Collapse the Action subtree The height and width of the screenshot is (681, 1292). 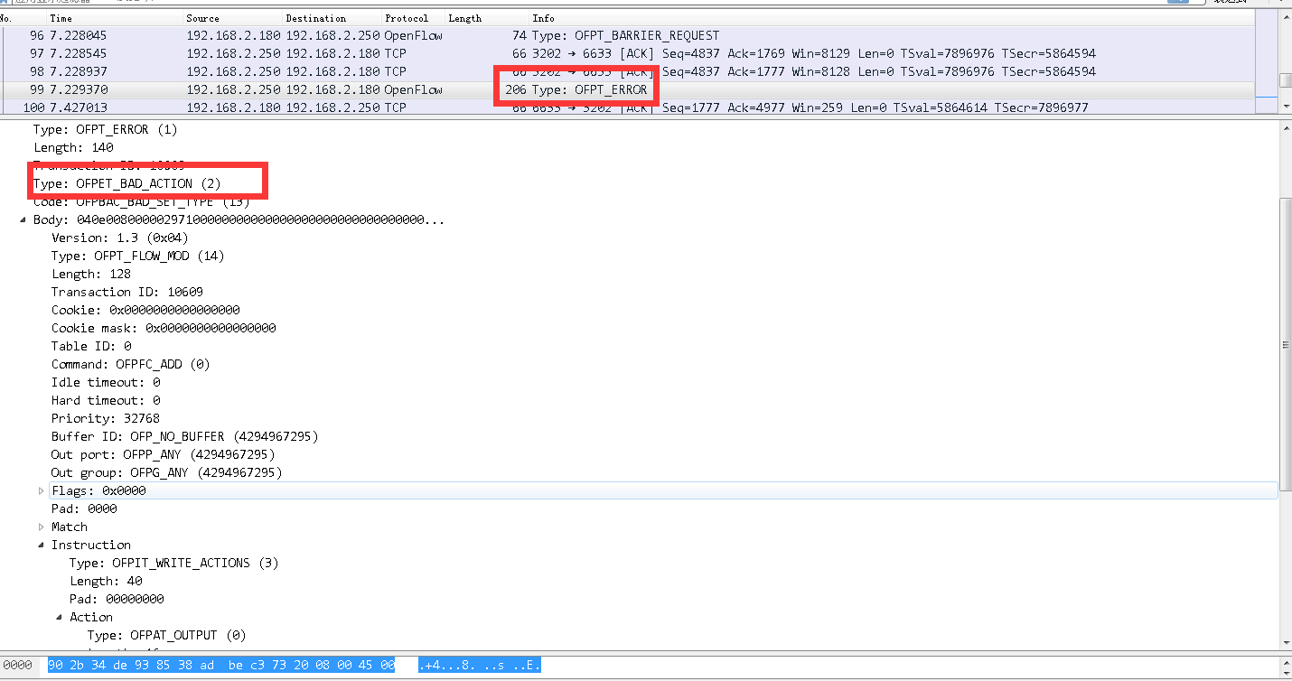pyautogui.click(x=60, y=617)
